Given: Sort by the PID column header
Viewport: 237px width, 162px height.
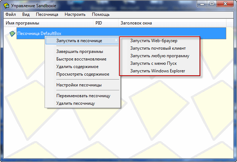Looking at the screenshot, I should tap(99, 23).
